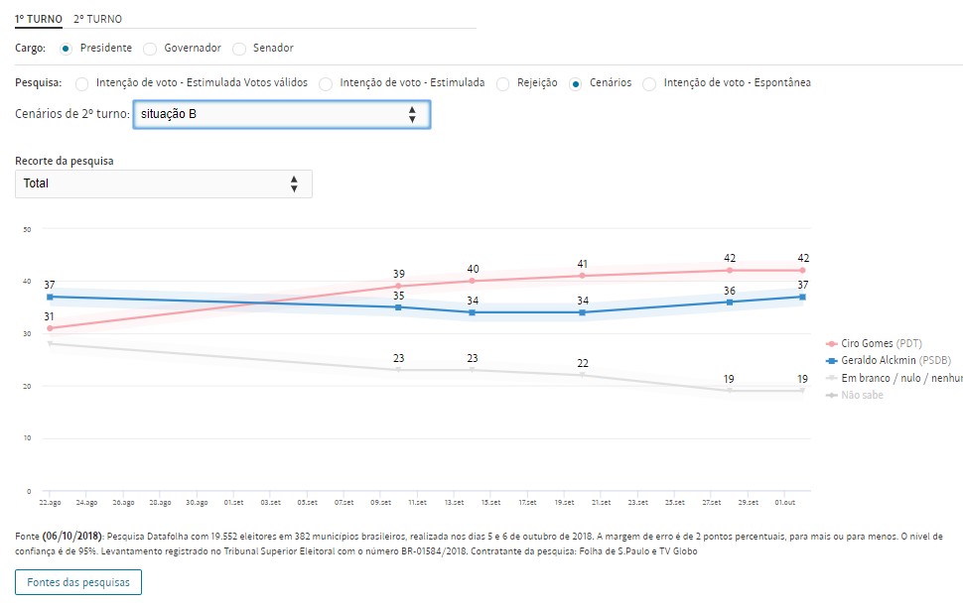Click Ciro Gomes data point labeled 39
This screenshot has width=963, height=606.
point(398,286)
